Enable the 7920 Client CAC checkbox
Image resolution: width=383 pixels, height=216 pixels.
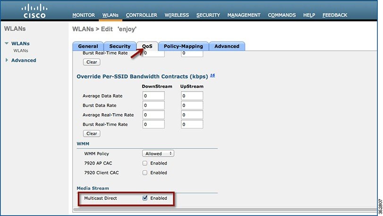pos(145,173)
